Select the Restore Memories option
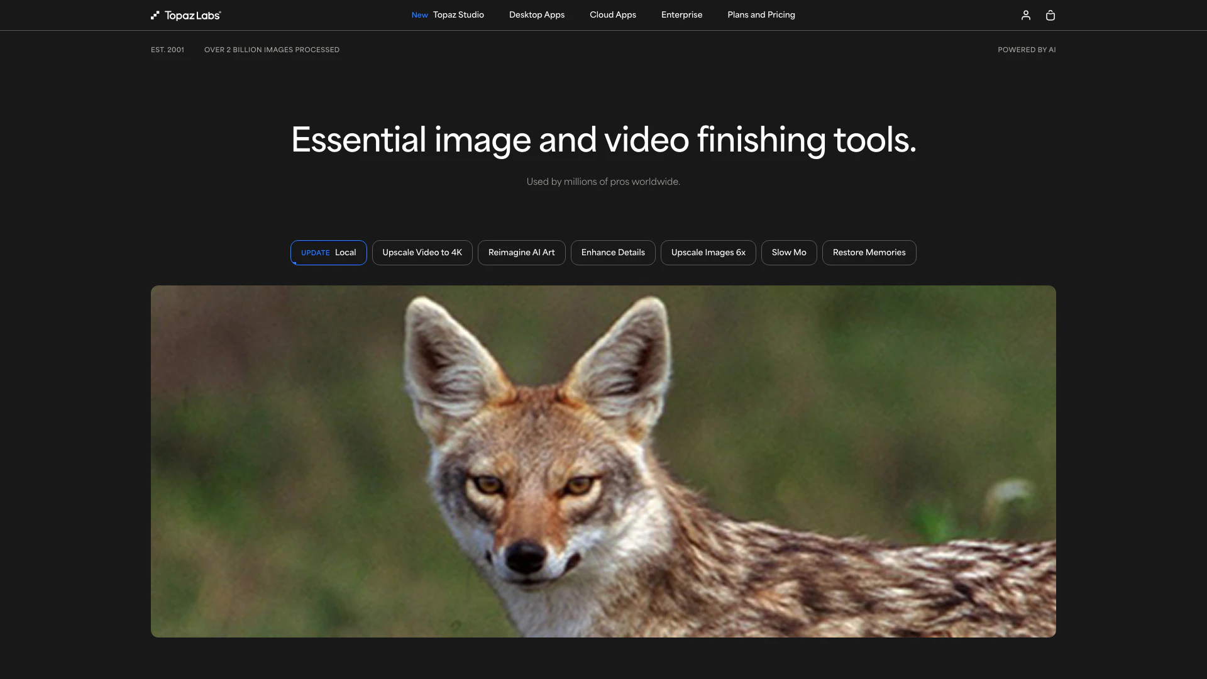Viewport: 1207px width, 679px height. pyautogui.click(x=869, y=252)
